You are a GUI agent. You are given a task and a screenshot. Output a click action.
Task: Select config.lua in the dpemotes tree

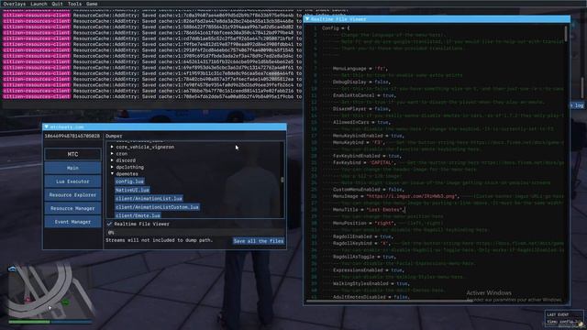click(129, 181)
